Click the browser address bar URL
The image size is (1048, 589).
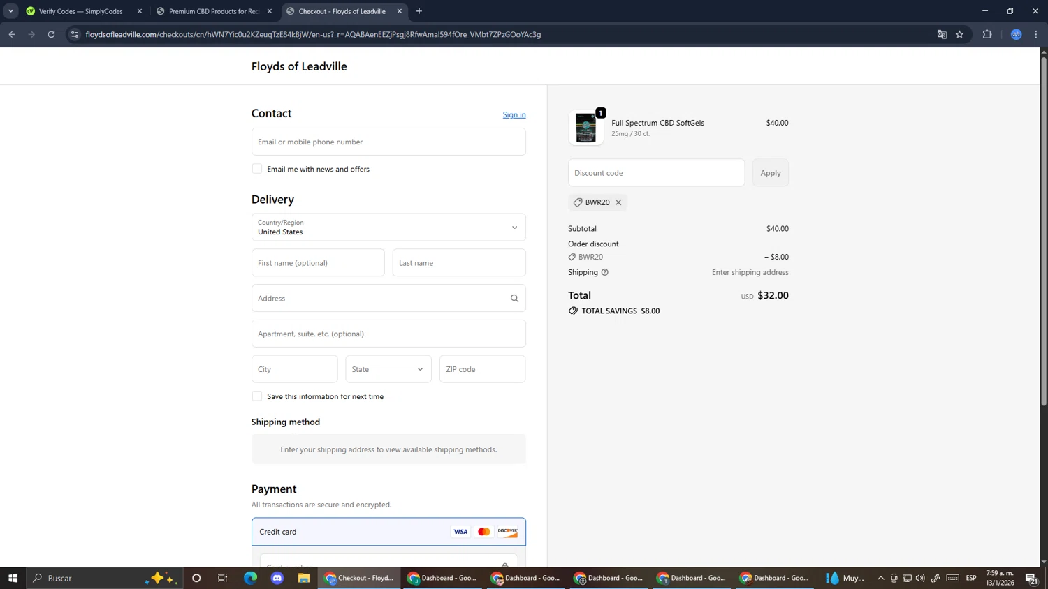pos(313,34)
